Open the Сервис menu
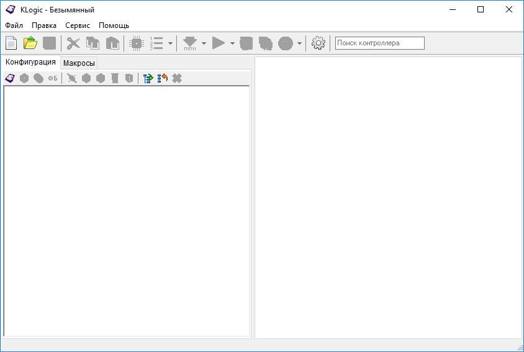Screen dimensions: 524x352 (78, 25)
